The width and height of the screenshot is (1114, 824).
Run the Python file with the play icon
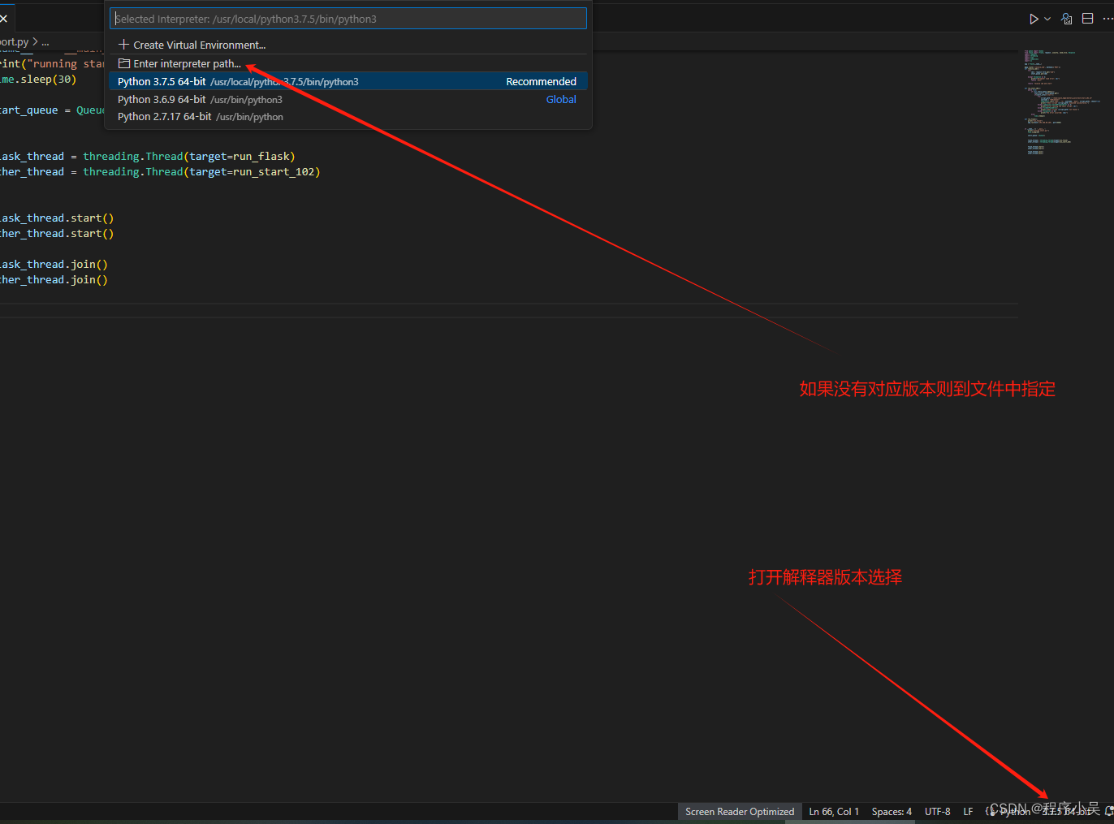[x=1033, y=18]
